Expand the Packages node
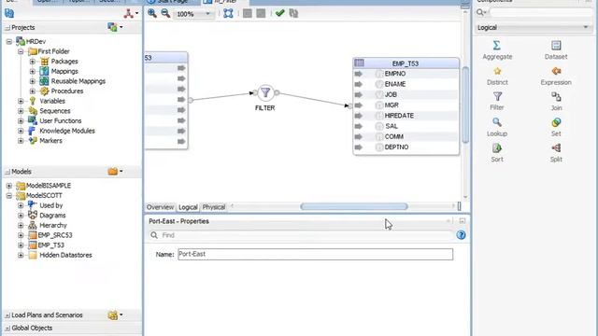This screenshot has height=336, width=598. click(33, 62)
